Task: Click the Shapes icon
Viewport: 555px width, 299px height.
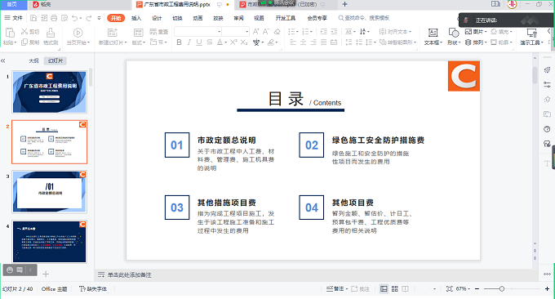Action: (x=454, y=33)
